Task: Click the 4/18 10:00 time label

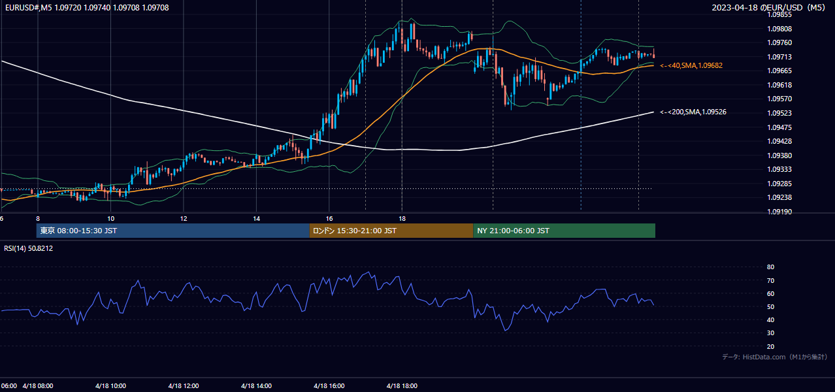Action: (x=110, y=386)
